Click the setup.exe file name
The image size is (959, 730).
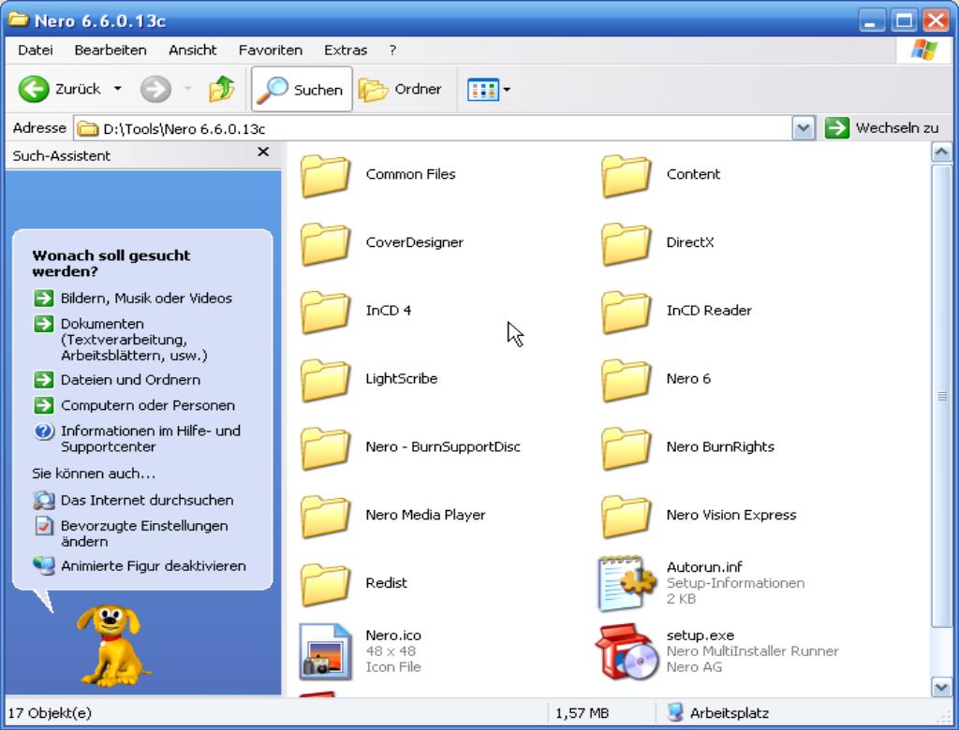(x=701, y=635)
